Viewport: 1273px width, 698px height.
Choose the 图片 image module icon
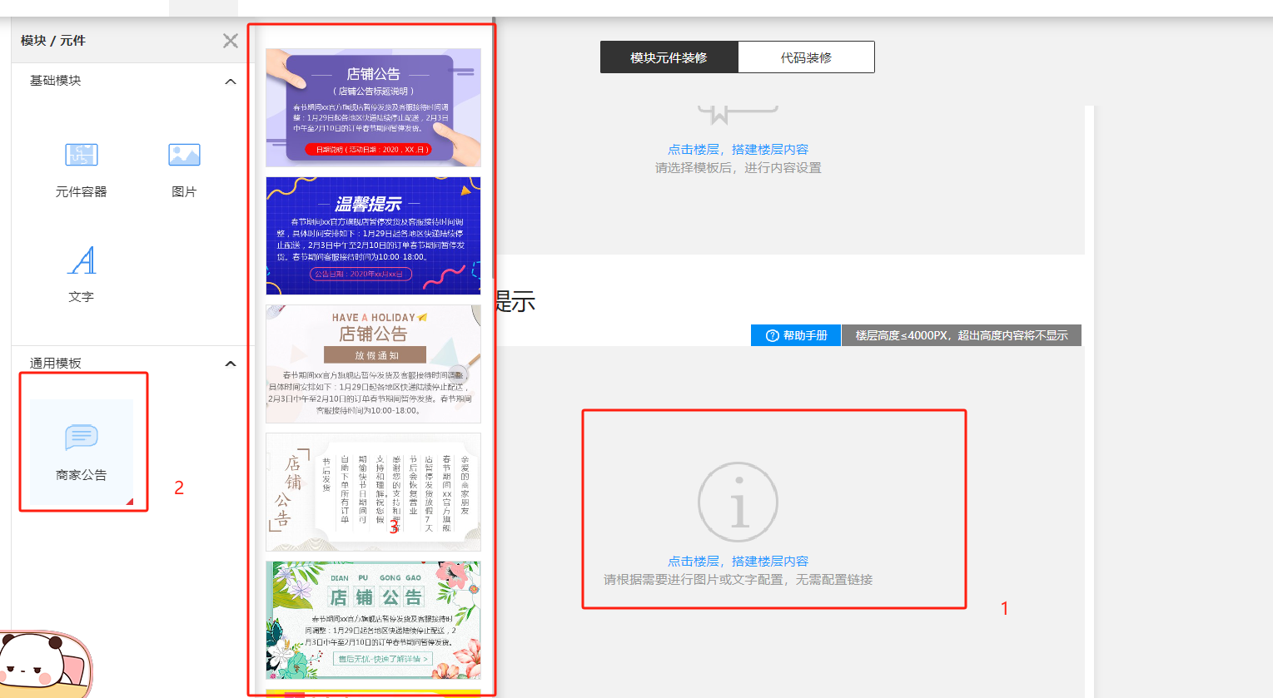click(184, 156)
